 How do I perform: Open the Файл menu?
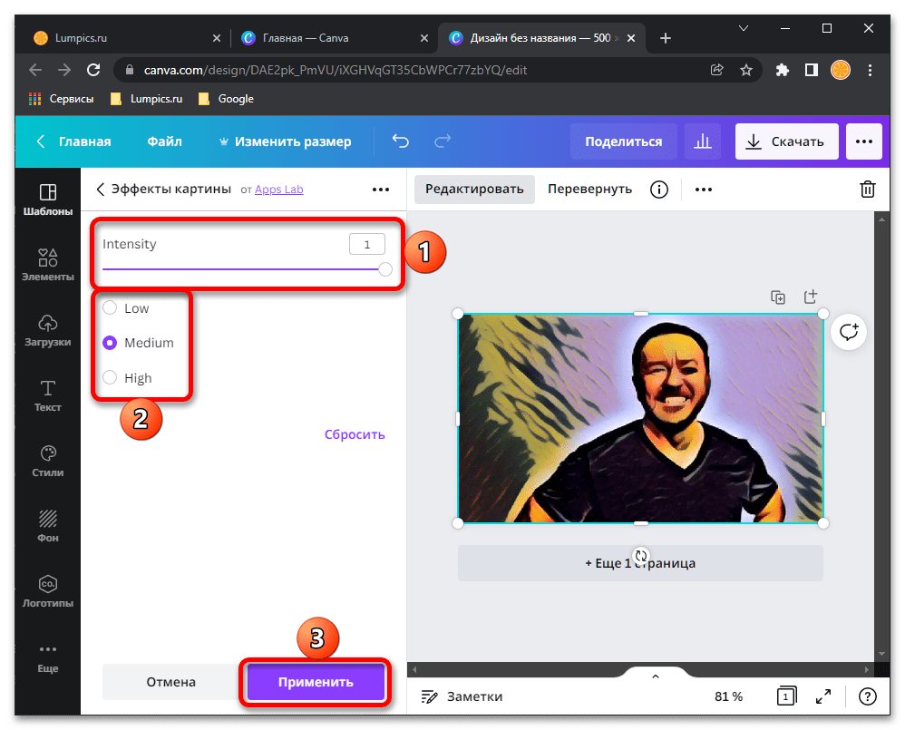point(164,141)
